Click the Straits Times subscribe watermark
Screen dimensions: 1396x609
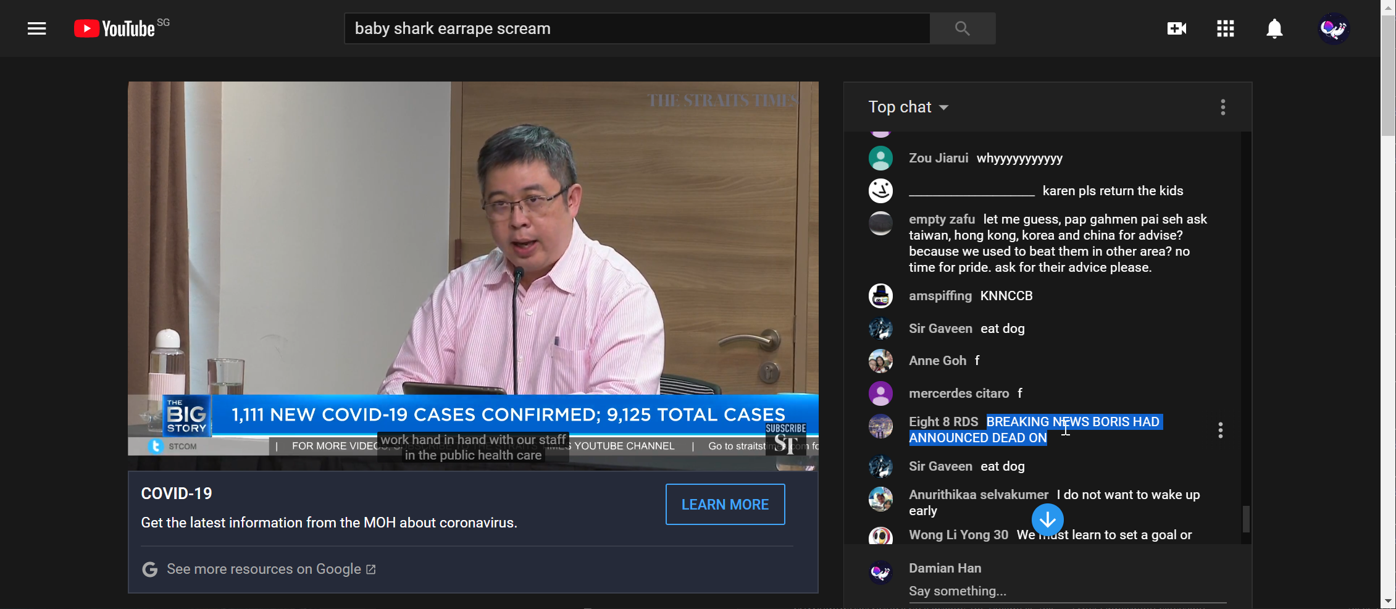tap(785, 439)
